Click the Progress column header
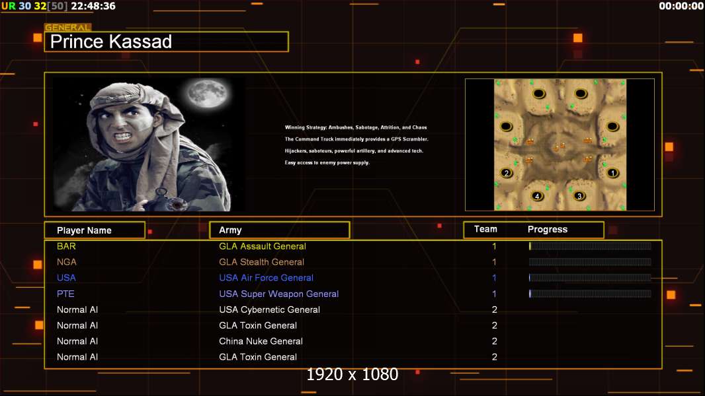Image resolution: width=705 pixels, height=396 pixels. click(547, 229)
